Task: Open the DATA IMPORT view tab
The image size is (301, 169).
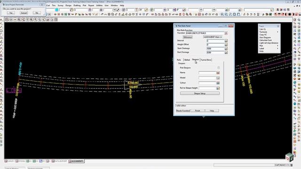Action: (60, 161)
